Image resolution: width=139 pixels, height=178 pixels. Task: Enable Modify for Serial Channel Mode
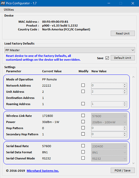pyautogui.click(x=83, y=158)
